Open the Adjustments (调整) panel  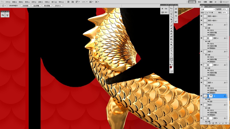[164, 9]
